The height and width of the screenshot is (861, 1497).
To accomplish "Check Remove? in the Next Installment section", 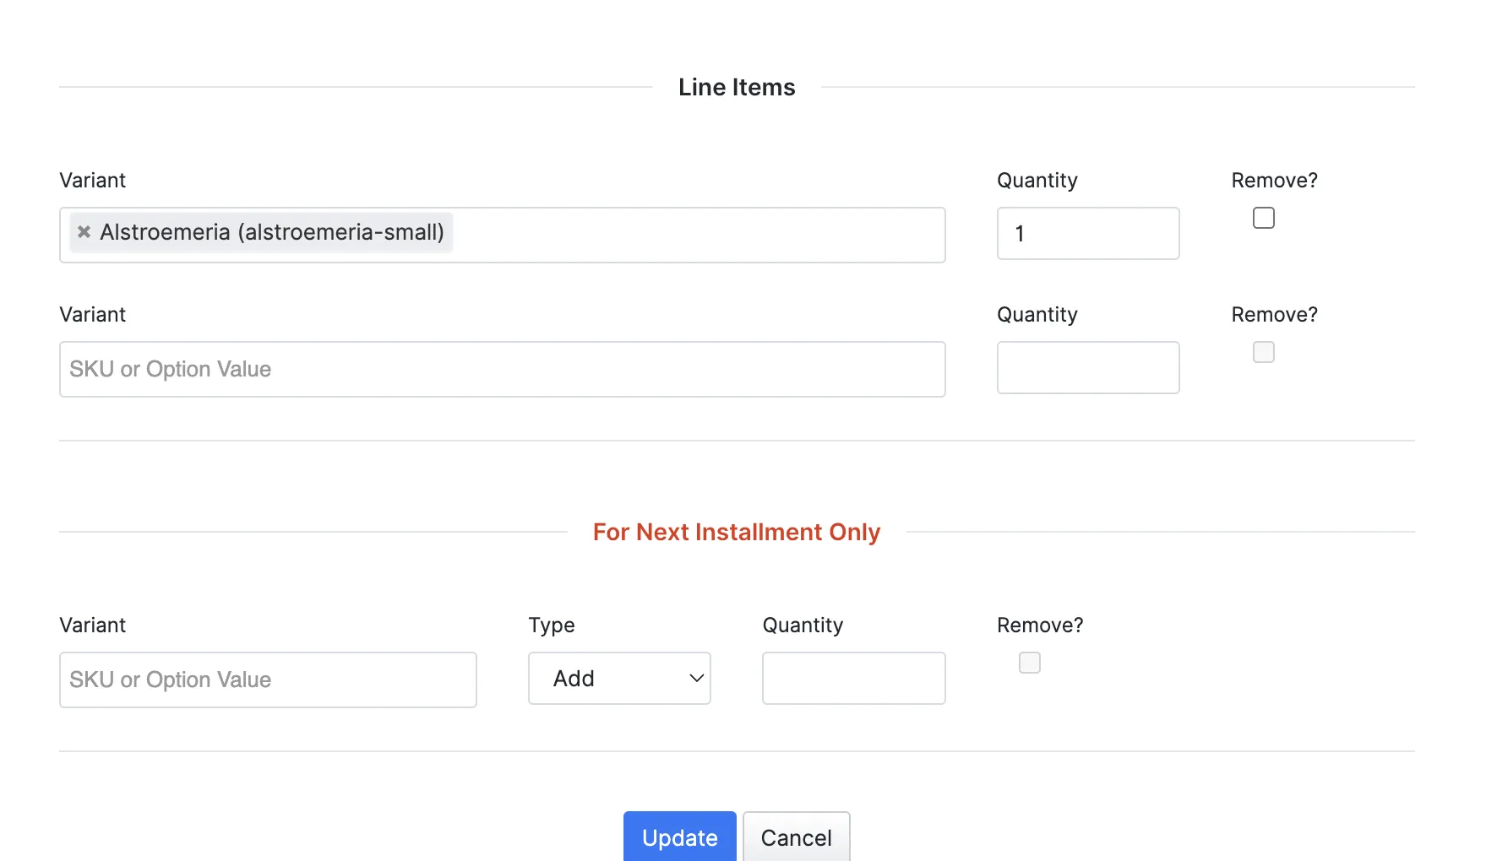I will pyautogui.click(x=1029, y=663).
